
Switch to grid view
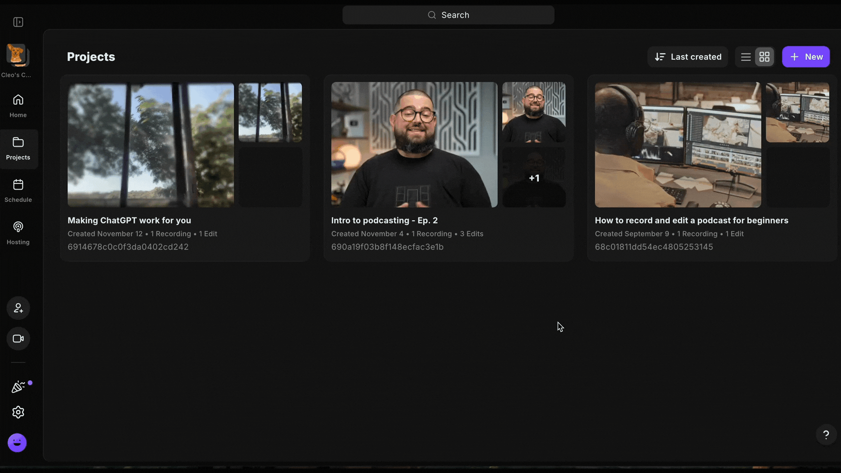pyautogui.click(x=764, y=57)
